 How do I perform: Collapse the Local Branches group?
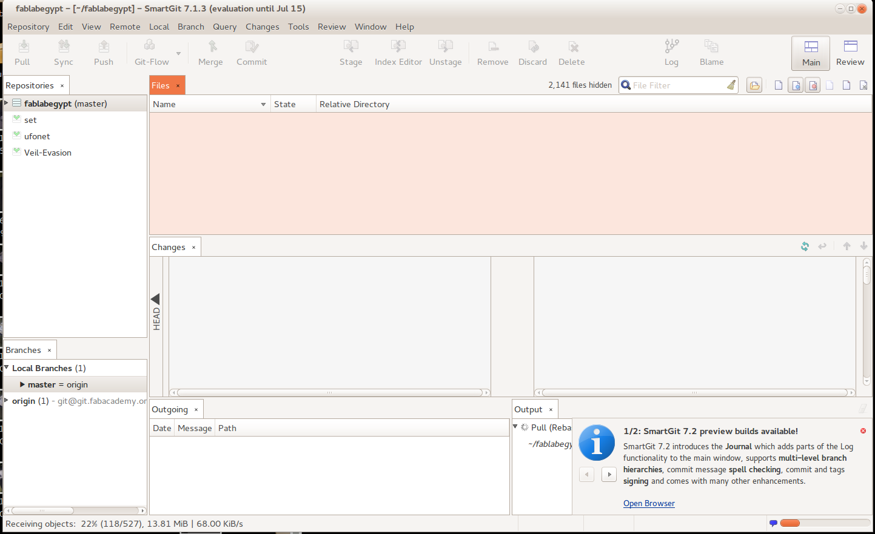click(x=7, y=368)
